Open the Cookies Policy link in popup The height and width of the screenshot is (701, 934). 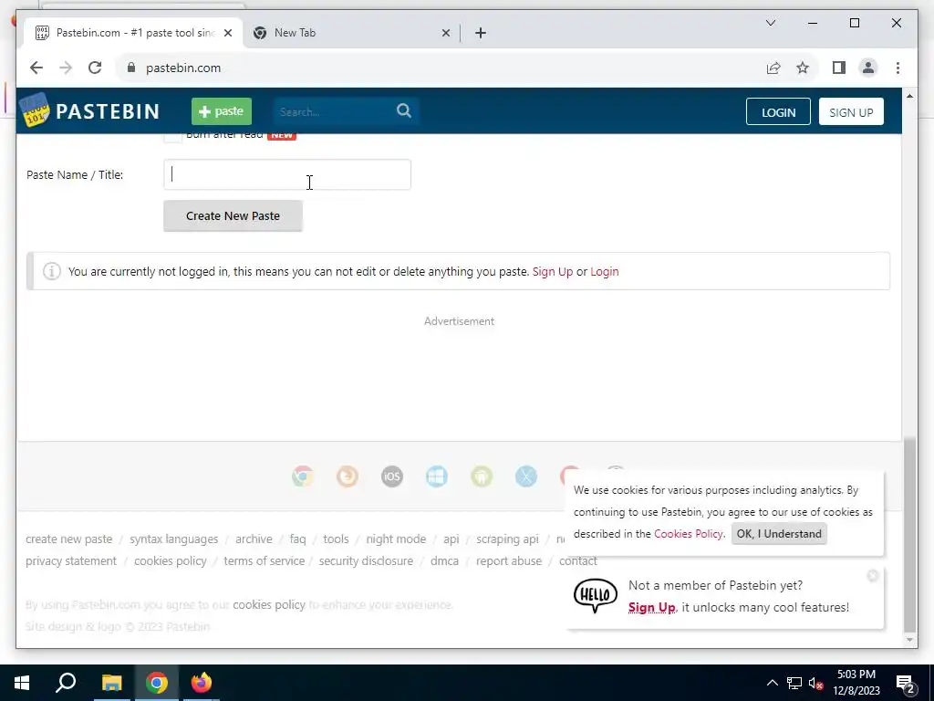click(688, 533)
